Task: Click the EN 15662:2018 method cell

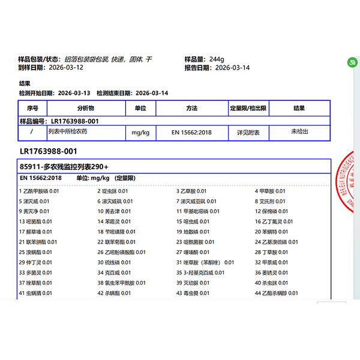Action: pos(191,132)
